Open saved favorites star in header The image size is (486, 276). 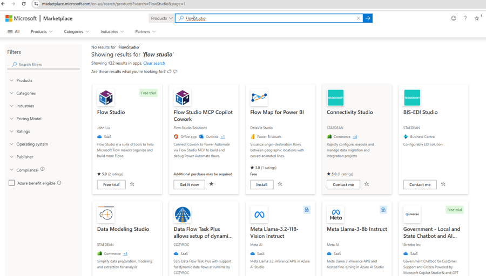tap(477, 18)
